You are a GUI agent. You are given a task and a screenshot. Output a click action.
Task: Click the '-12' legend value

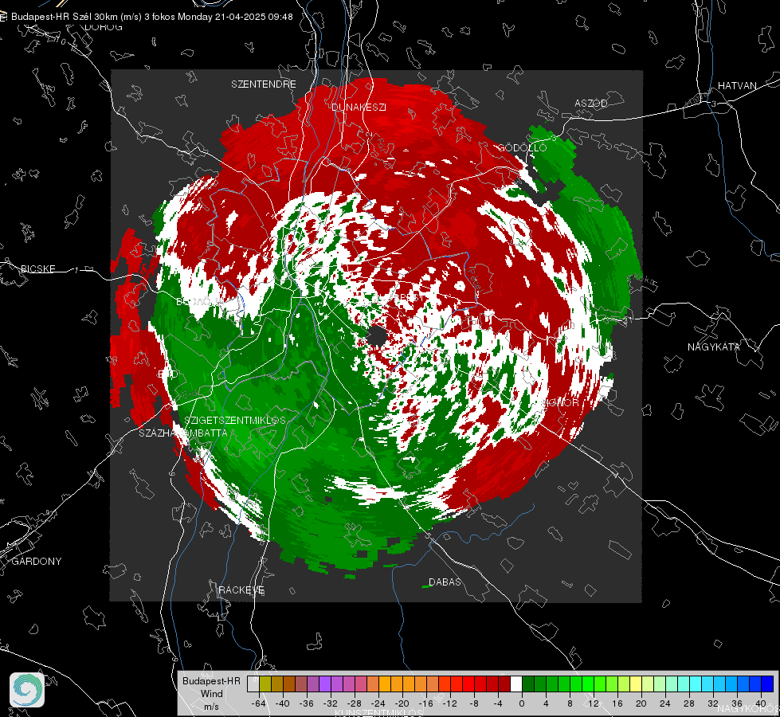tap(449, 703)
